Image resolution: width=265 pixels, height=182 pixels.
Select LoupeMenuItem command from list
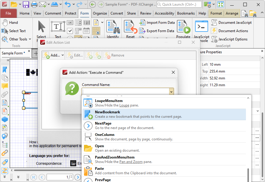164,103
